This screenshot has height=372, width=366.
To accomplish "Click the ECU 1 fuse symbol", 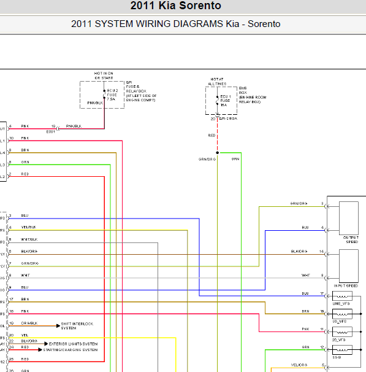I will (x=217, y=100).
